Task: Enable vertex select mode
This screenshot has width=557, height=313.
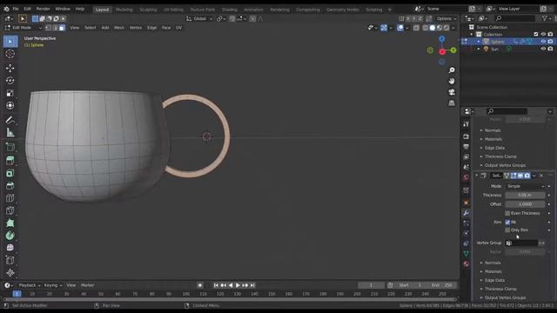Action: click(x=49, y=28)
